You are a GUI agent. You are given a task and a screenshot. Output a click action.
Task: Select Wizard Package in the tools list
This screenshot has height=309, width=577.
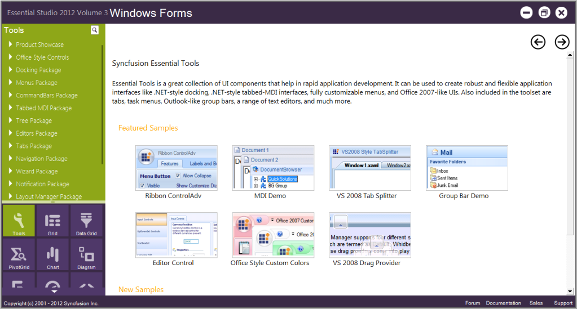coord(36,171)
